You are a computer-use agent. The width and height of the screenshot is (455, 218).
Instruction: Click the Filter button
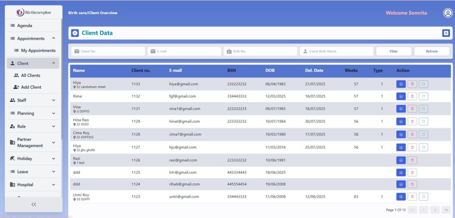[394, 51]
